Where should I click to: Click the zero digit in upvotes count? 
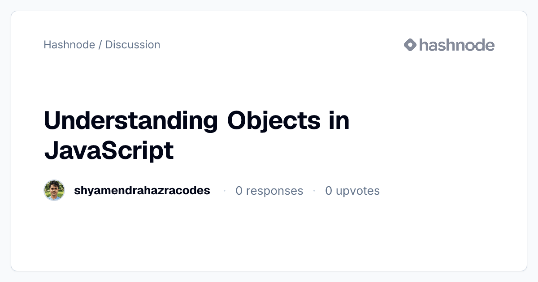point(329,191)
